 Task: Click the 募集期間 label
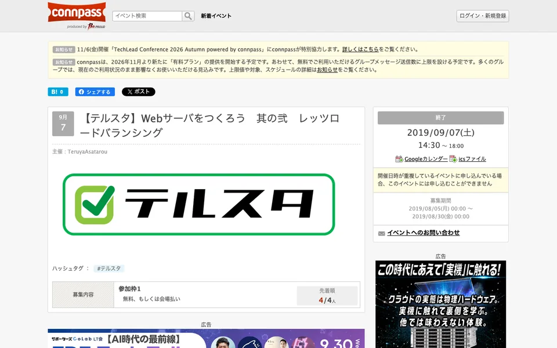(x=440, y=201)
